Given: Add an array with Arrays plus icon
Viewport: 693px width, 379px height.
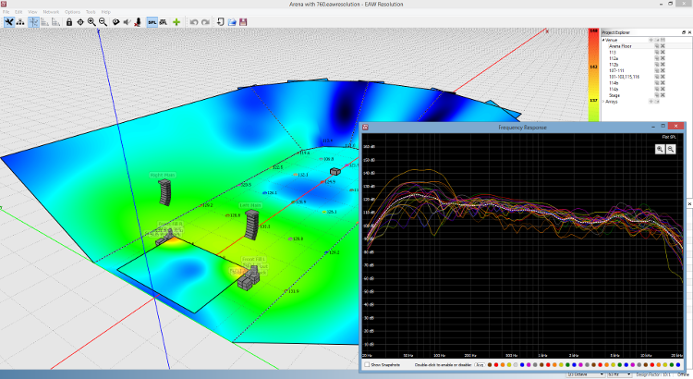Looking at the screenshot, I should click(650, 102).
